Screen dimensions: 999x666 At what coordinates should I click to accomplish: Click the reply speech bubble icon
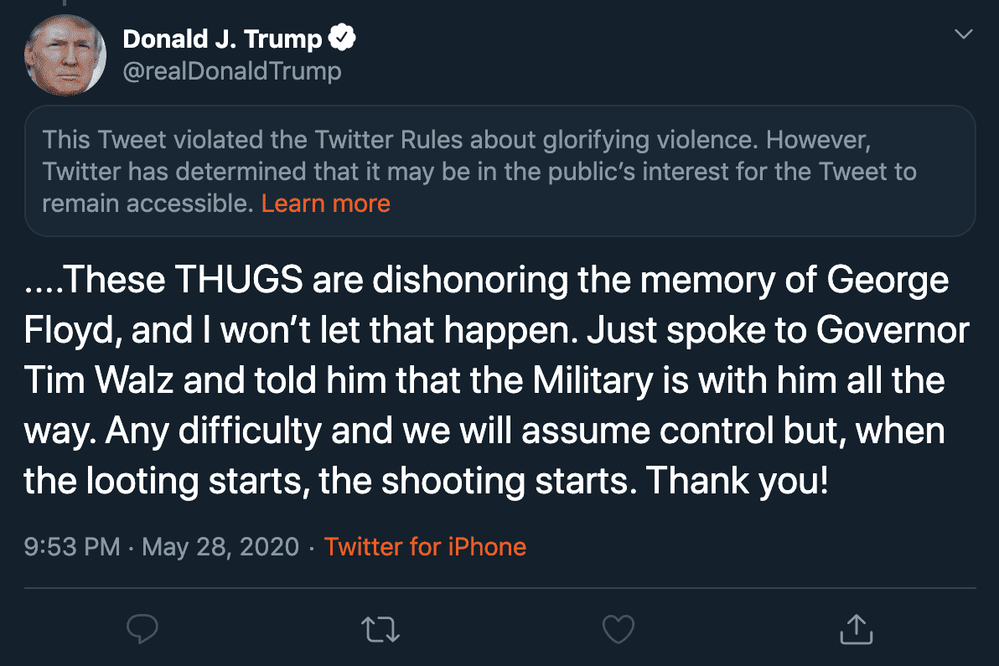(x=142, y=629)
